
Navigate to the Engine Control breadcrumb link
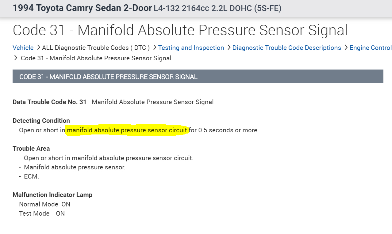click(371, 48)
